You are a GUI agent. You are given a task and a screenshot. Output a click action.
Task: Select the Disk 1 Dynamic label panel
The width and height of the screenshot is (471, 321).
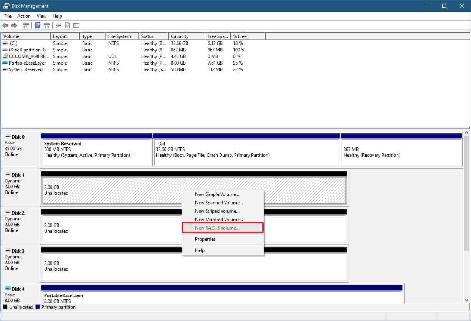(21, 188)
